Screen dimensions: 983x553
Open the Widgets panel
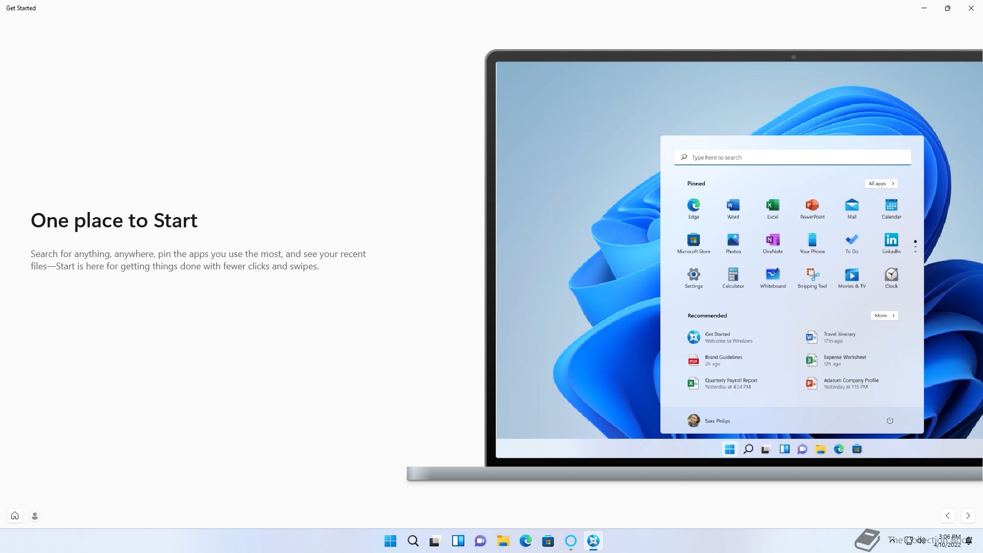point(458,541)
